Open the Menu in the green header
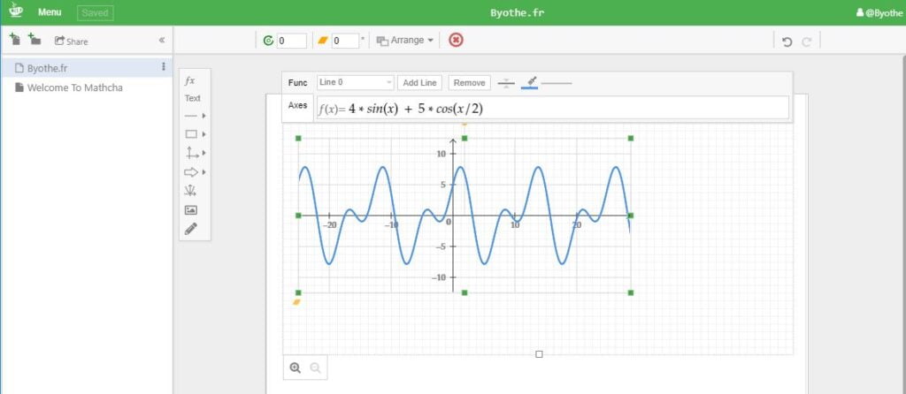This screenshot has height=394, width=906. tap(50, 12)
